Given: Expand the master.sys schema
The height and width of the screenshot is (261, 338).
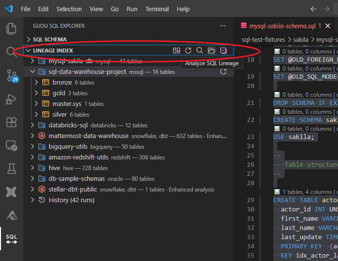Looking at the screenshot, I should point(36,104).
